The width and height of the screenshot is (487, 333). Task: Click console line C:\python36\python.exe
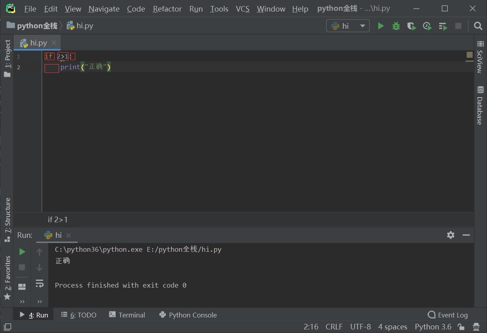[x=138, y=250]
